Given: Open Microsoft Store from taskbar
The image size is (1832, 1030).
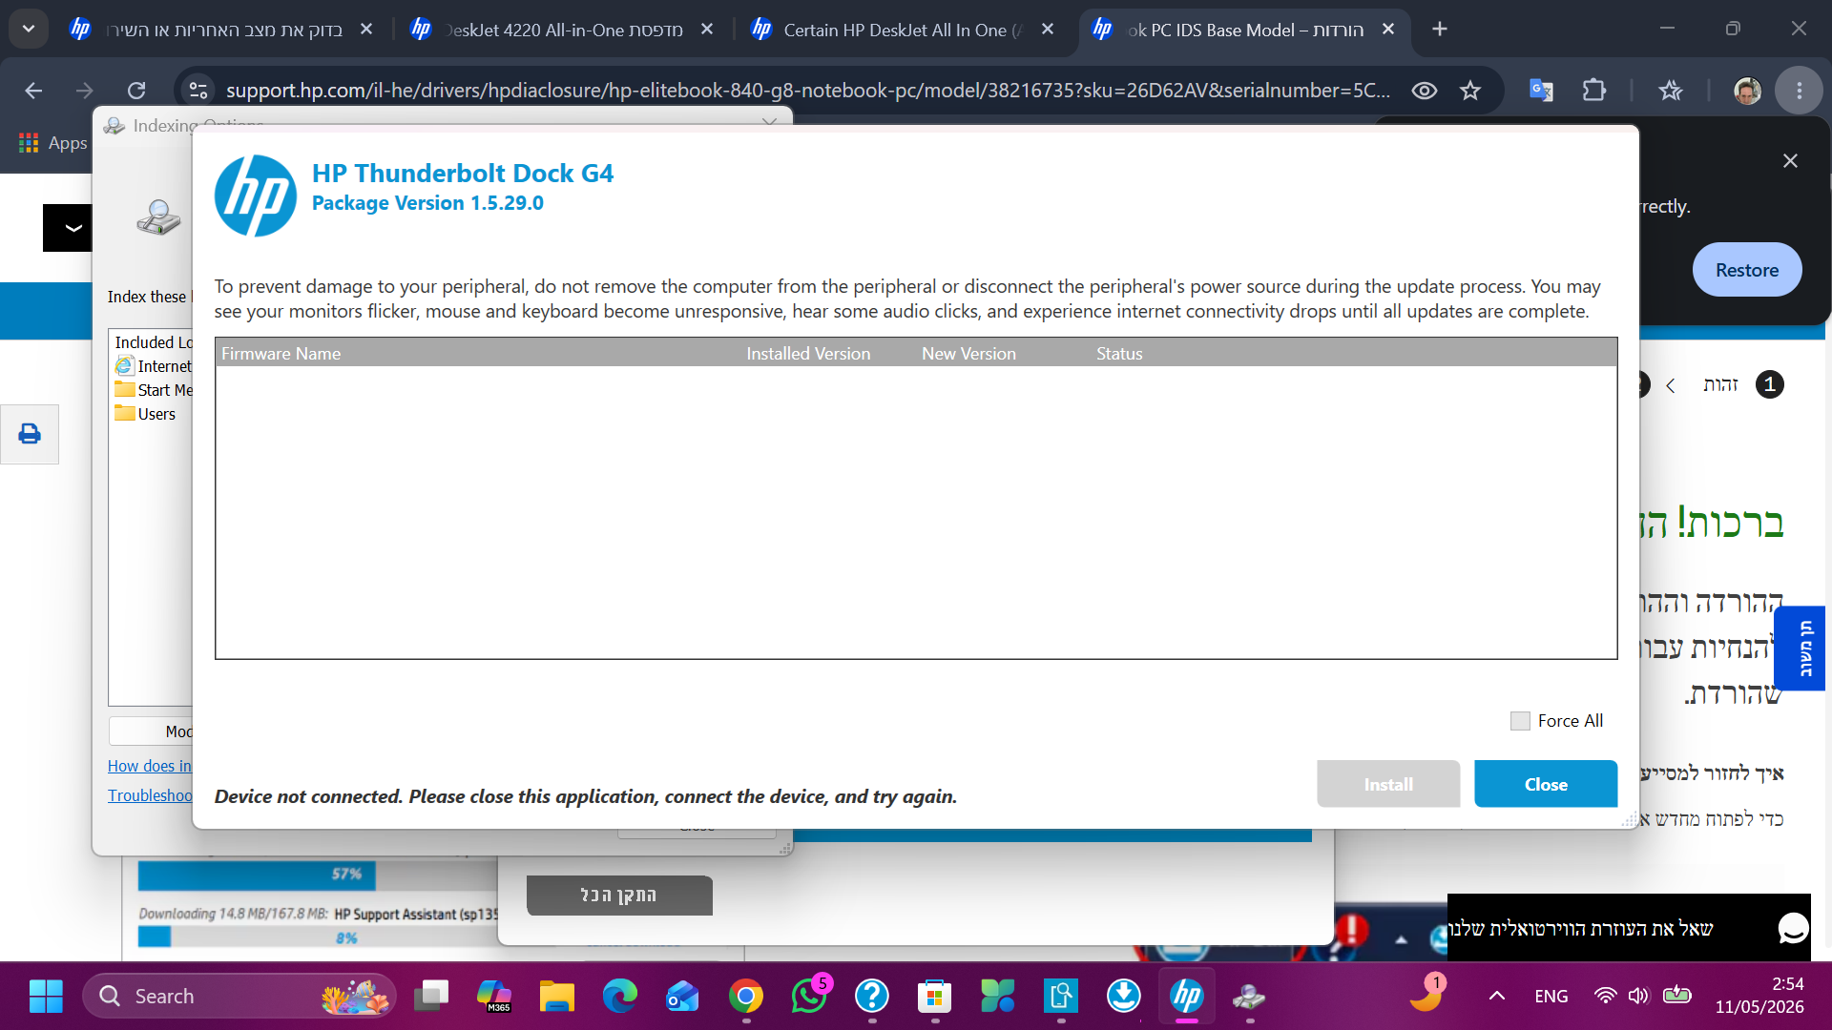Looking at the screenshot, I should point(935,997).
